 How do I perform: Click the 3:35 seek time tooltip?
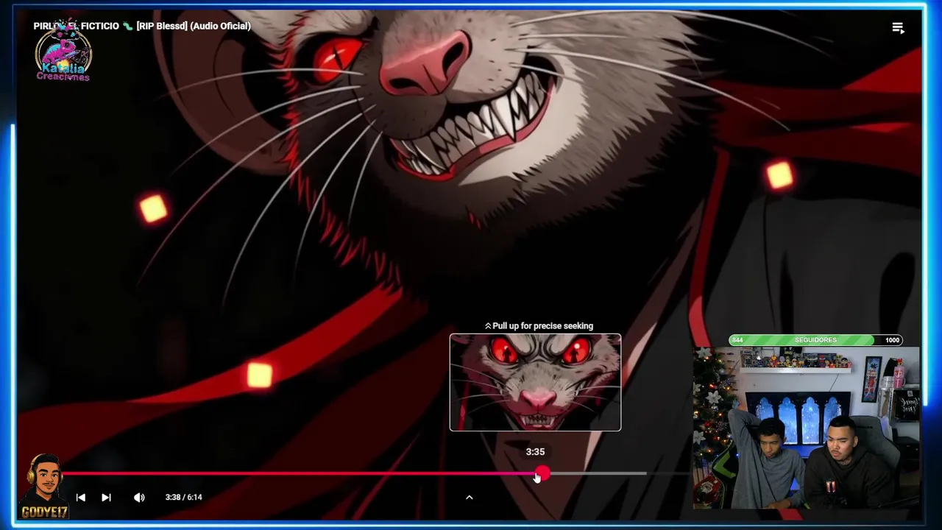[535, 452]
